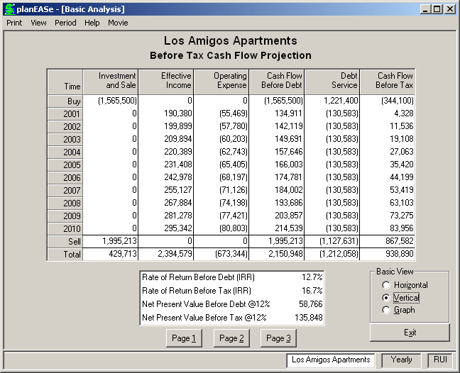The height and width of the screenshot is (373, 460).
Task: Click the Yearly status bar panel
Action: [401, 360]
